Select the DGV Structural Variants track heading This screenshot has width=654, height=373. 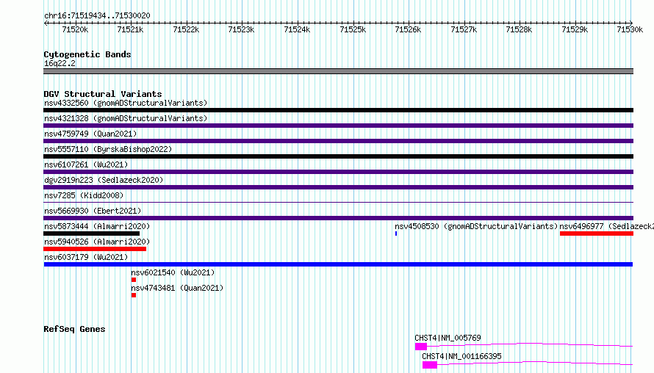pyautogui.click(x=103, y=94)
